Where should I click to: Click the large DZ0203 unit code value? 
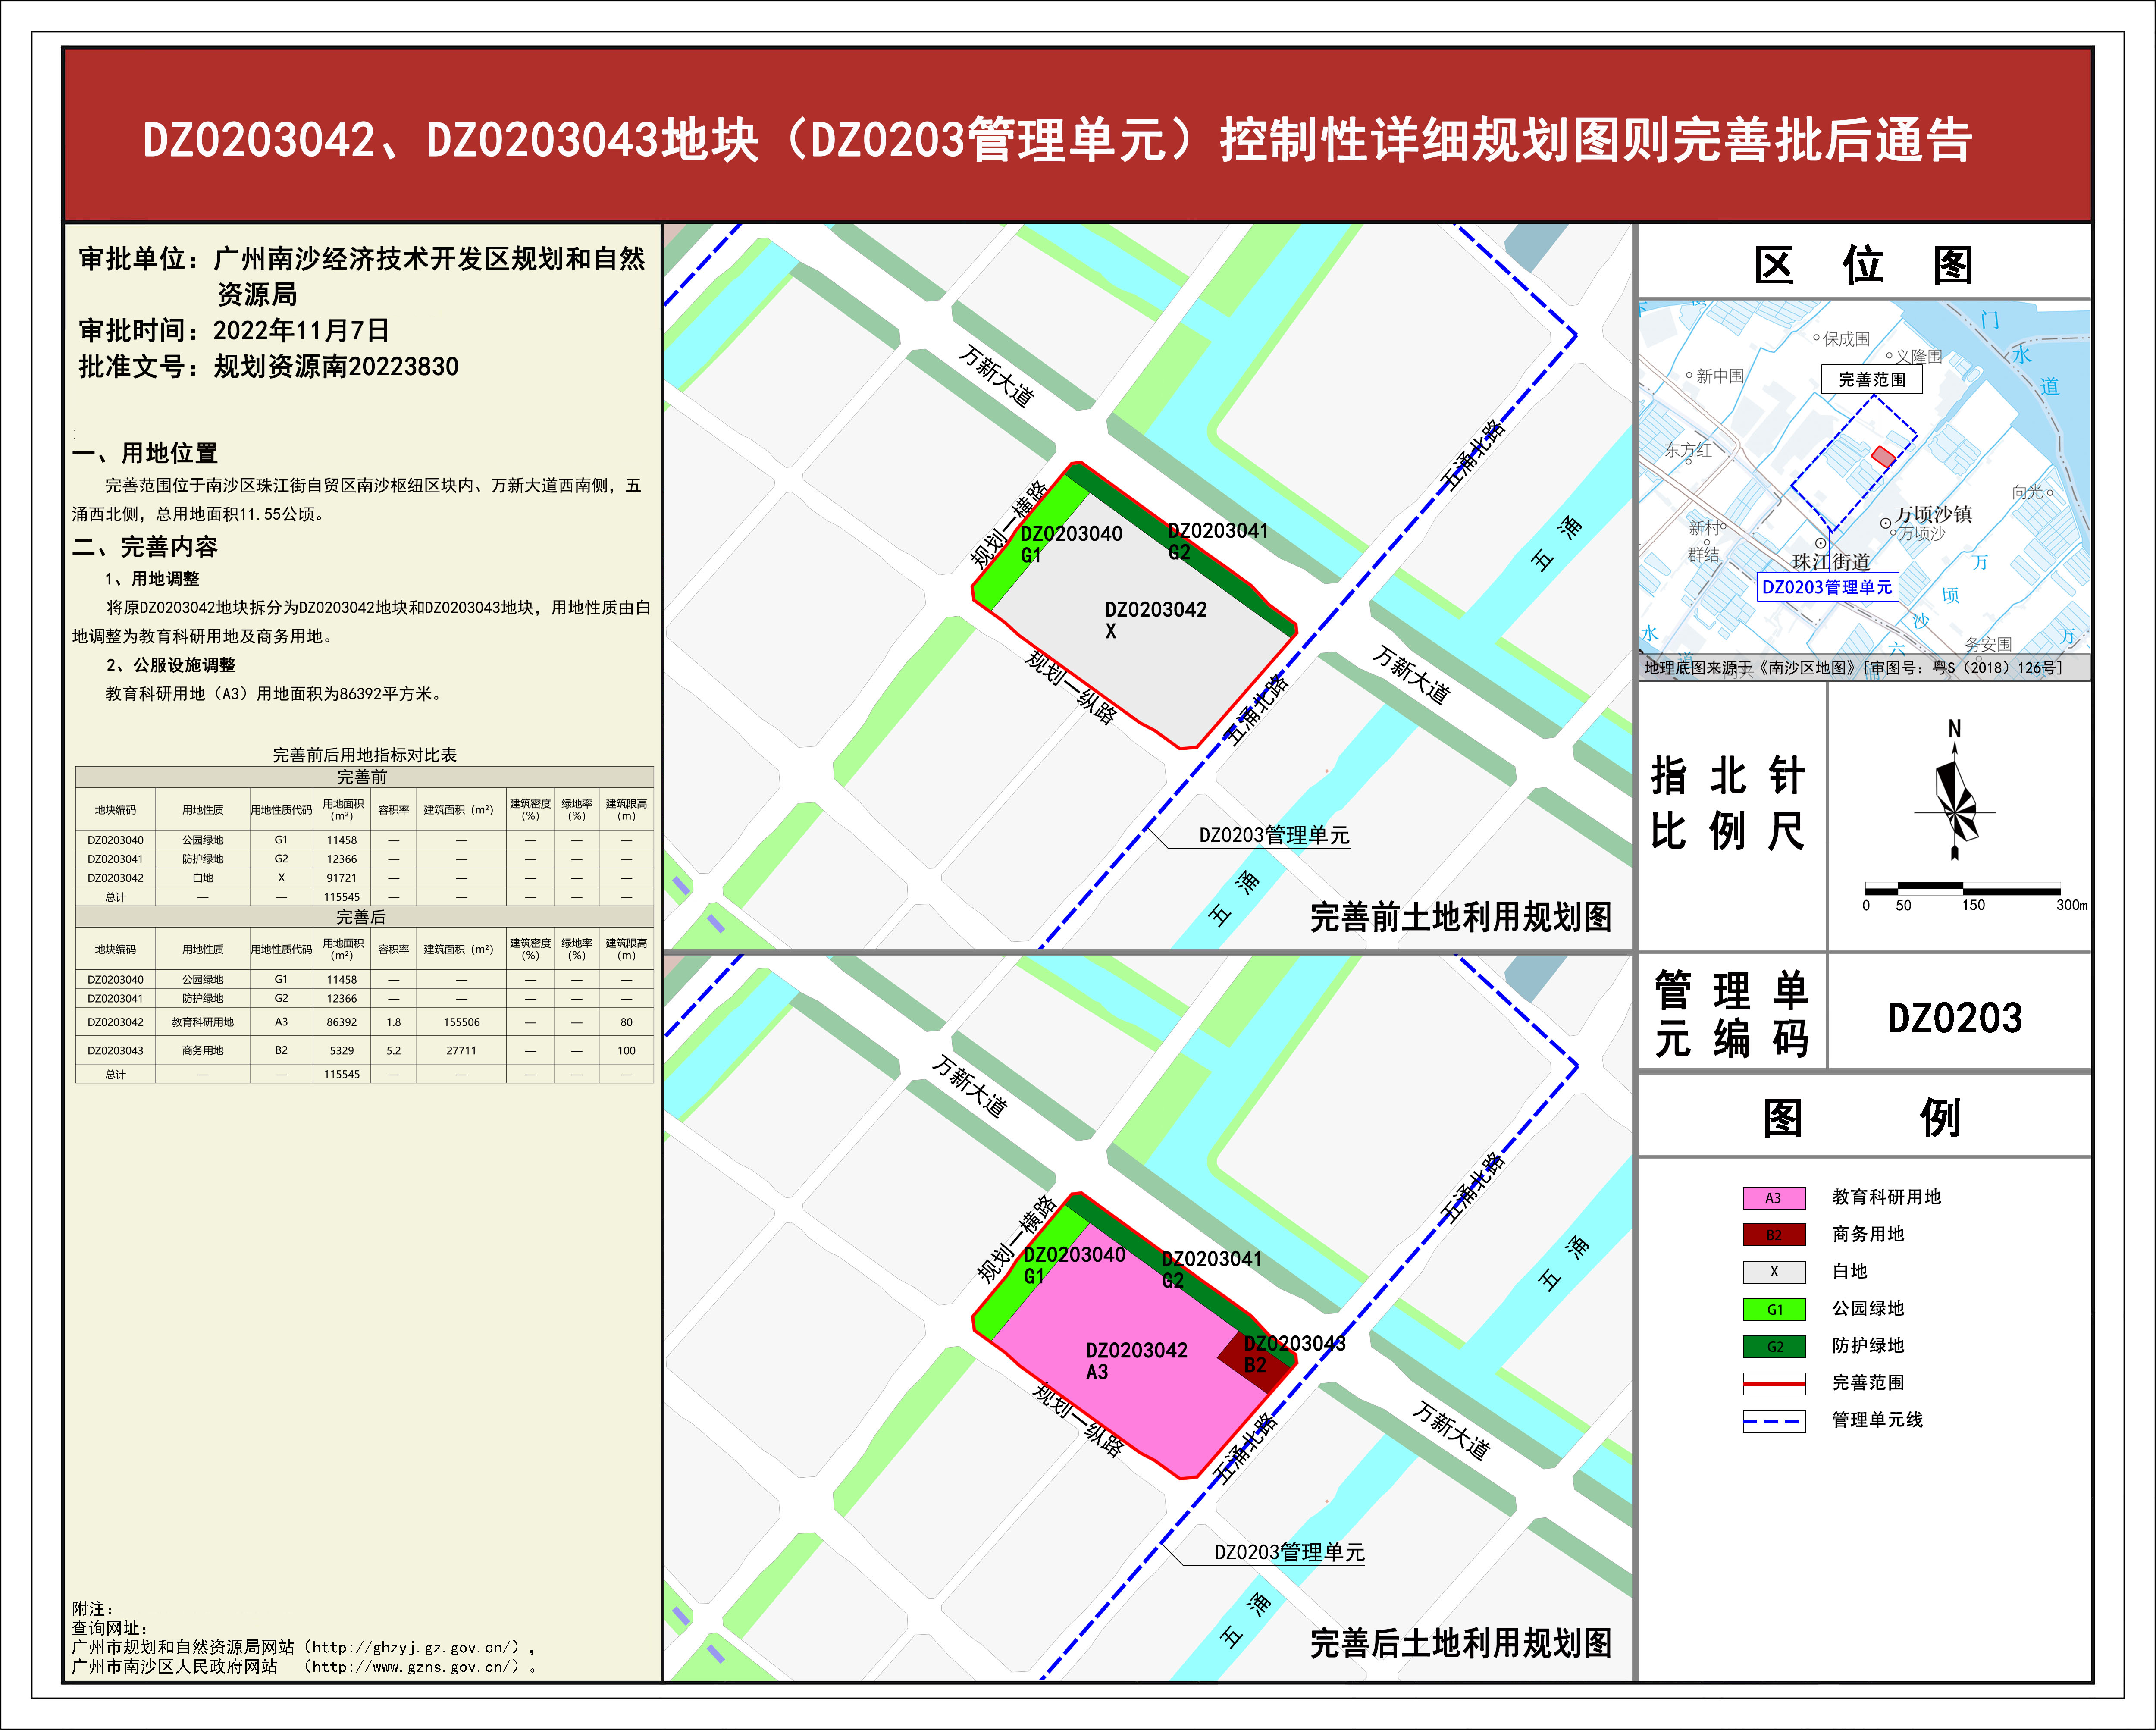pyautogui.click(x=1955, y=1019)
